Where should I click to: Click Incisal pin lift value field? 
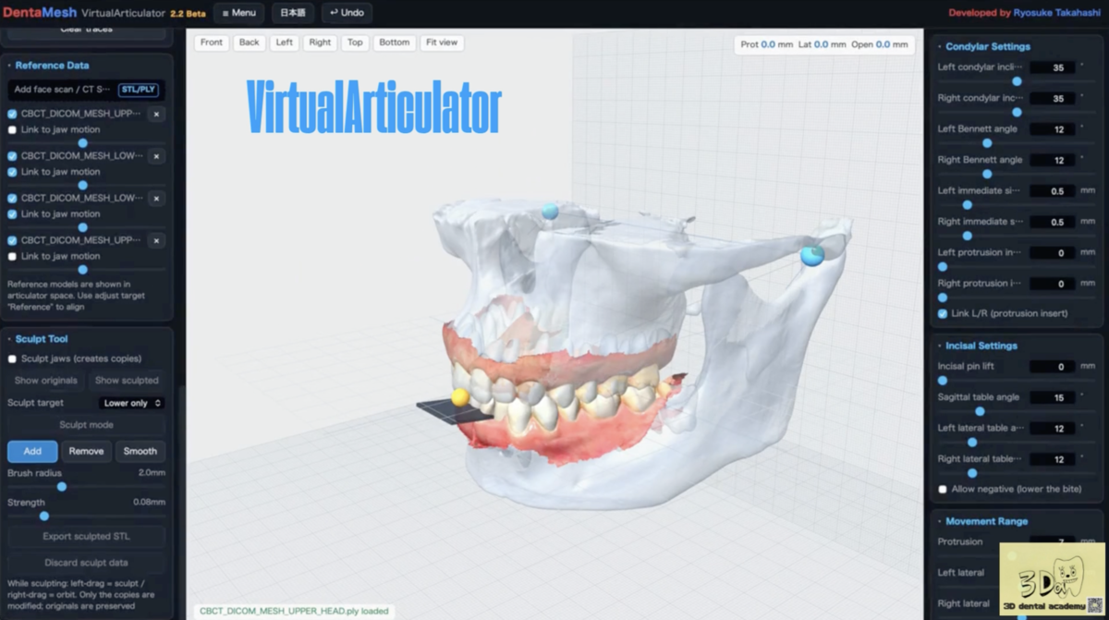tap(1053, 367)
